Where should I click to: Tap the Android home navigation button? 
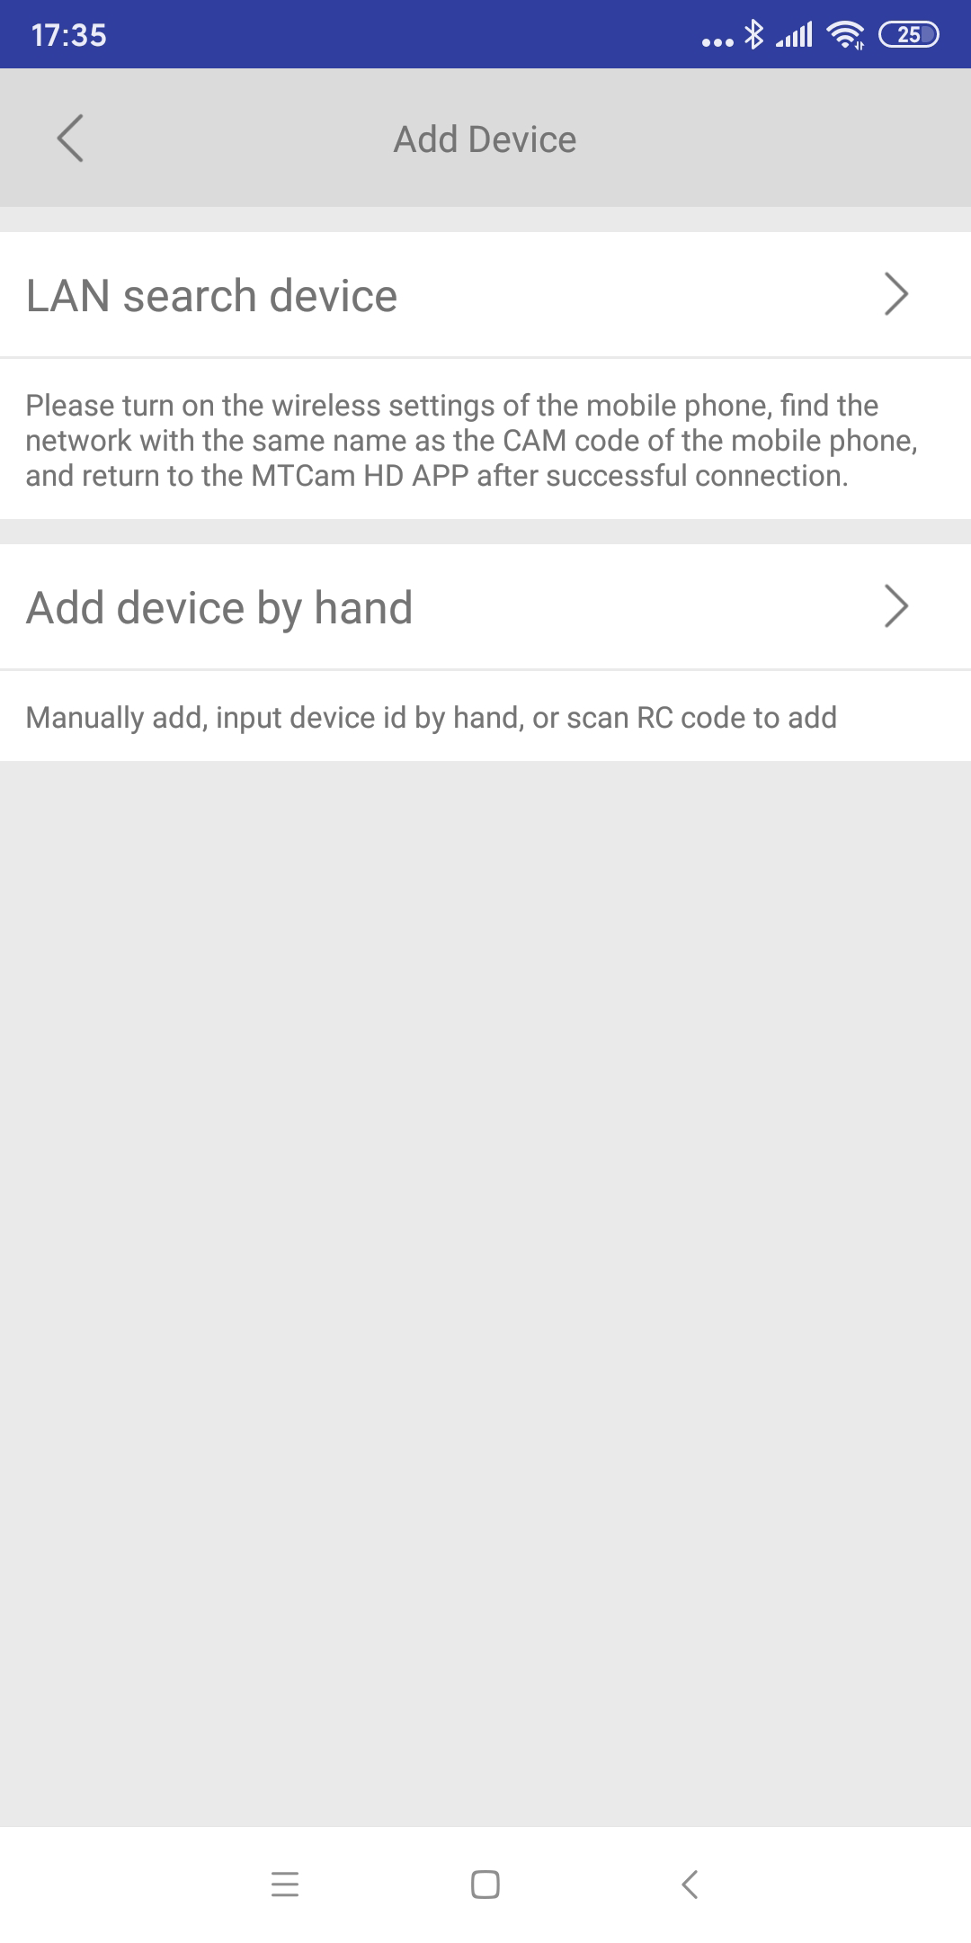[x=485, y=1884]
